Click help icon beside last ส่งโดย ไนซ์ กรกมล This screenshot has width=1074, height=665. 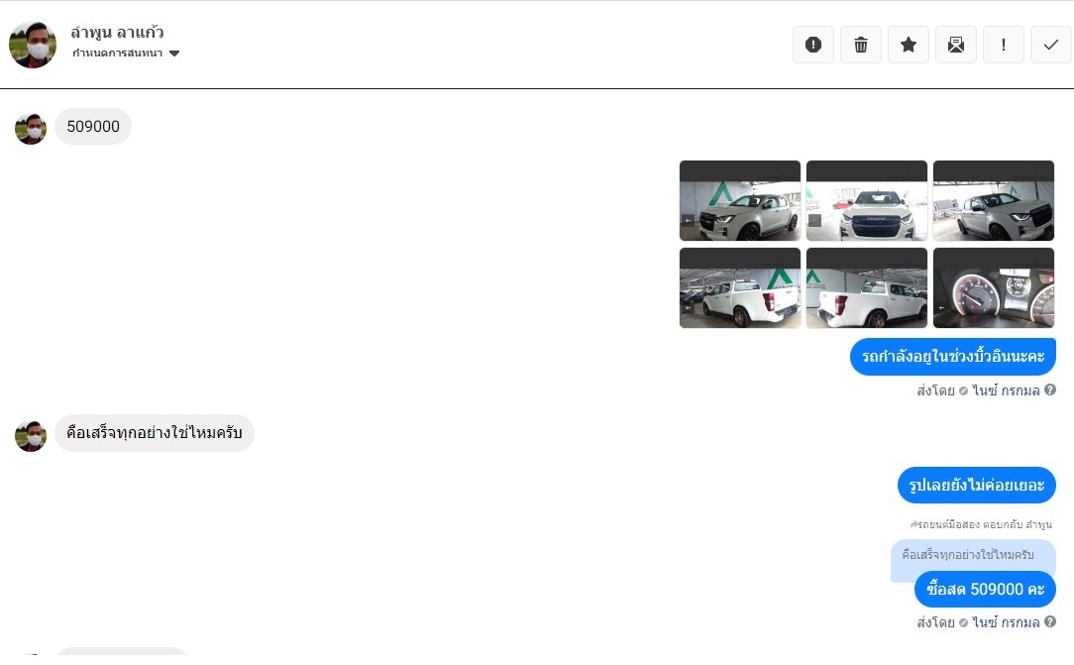point(1049,621)
